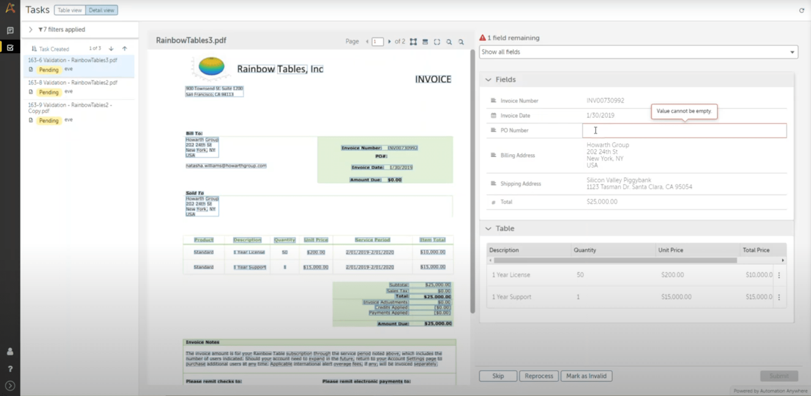Select next task with the down arrow

pyautogui.click(x=111, y=49)
